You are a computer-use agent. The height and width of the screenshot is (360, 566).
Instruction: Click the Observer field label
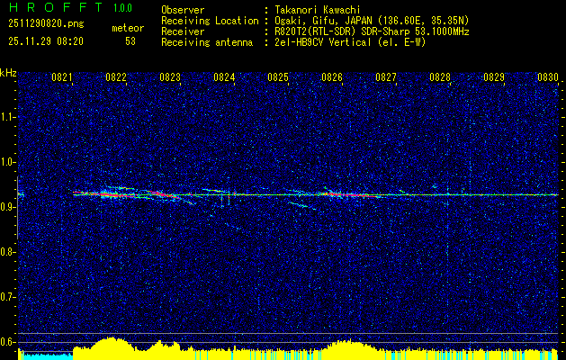(x=183, y=10)
